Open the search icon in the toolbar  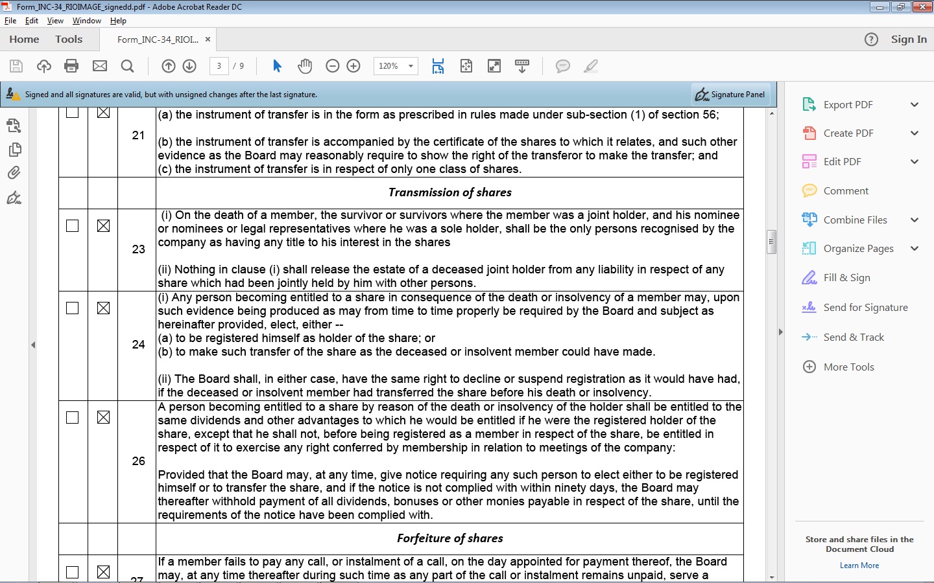[x=127, y=65]
